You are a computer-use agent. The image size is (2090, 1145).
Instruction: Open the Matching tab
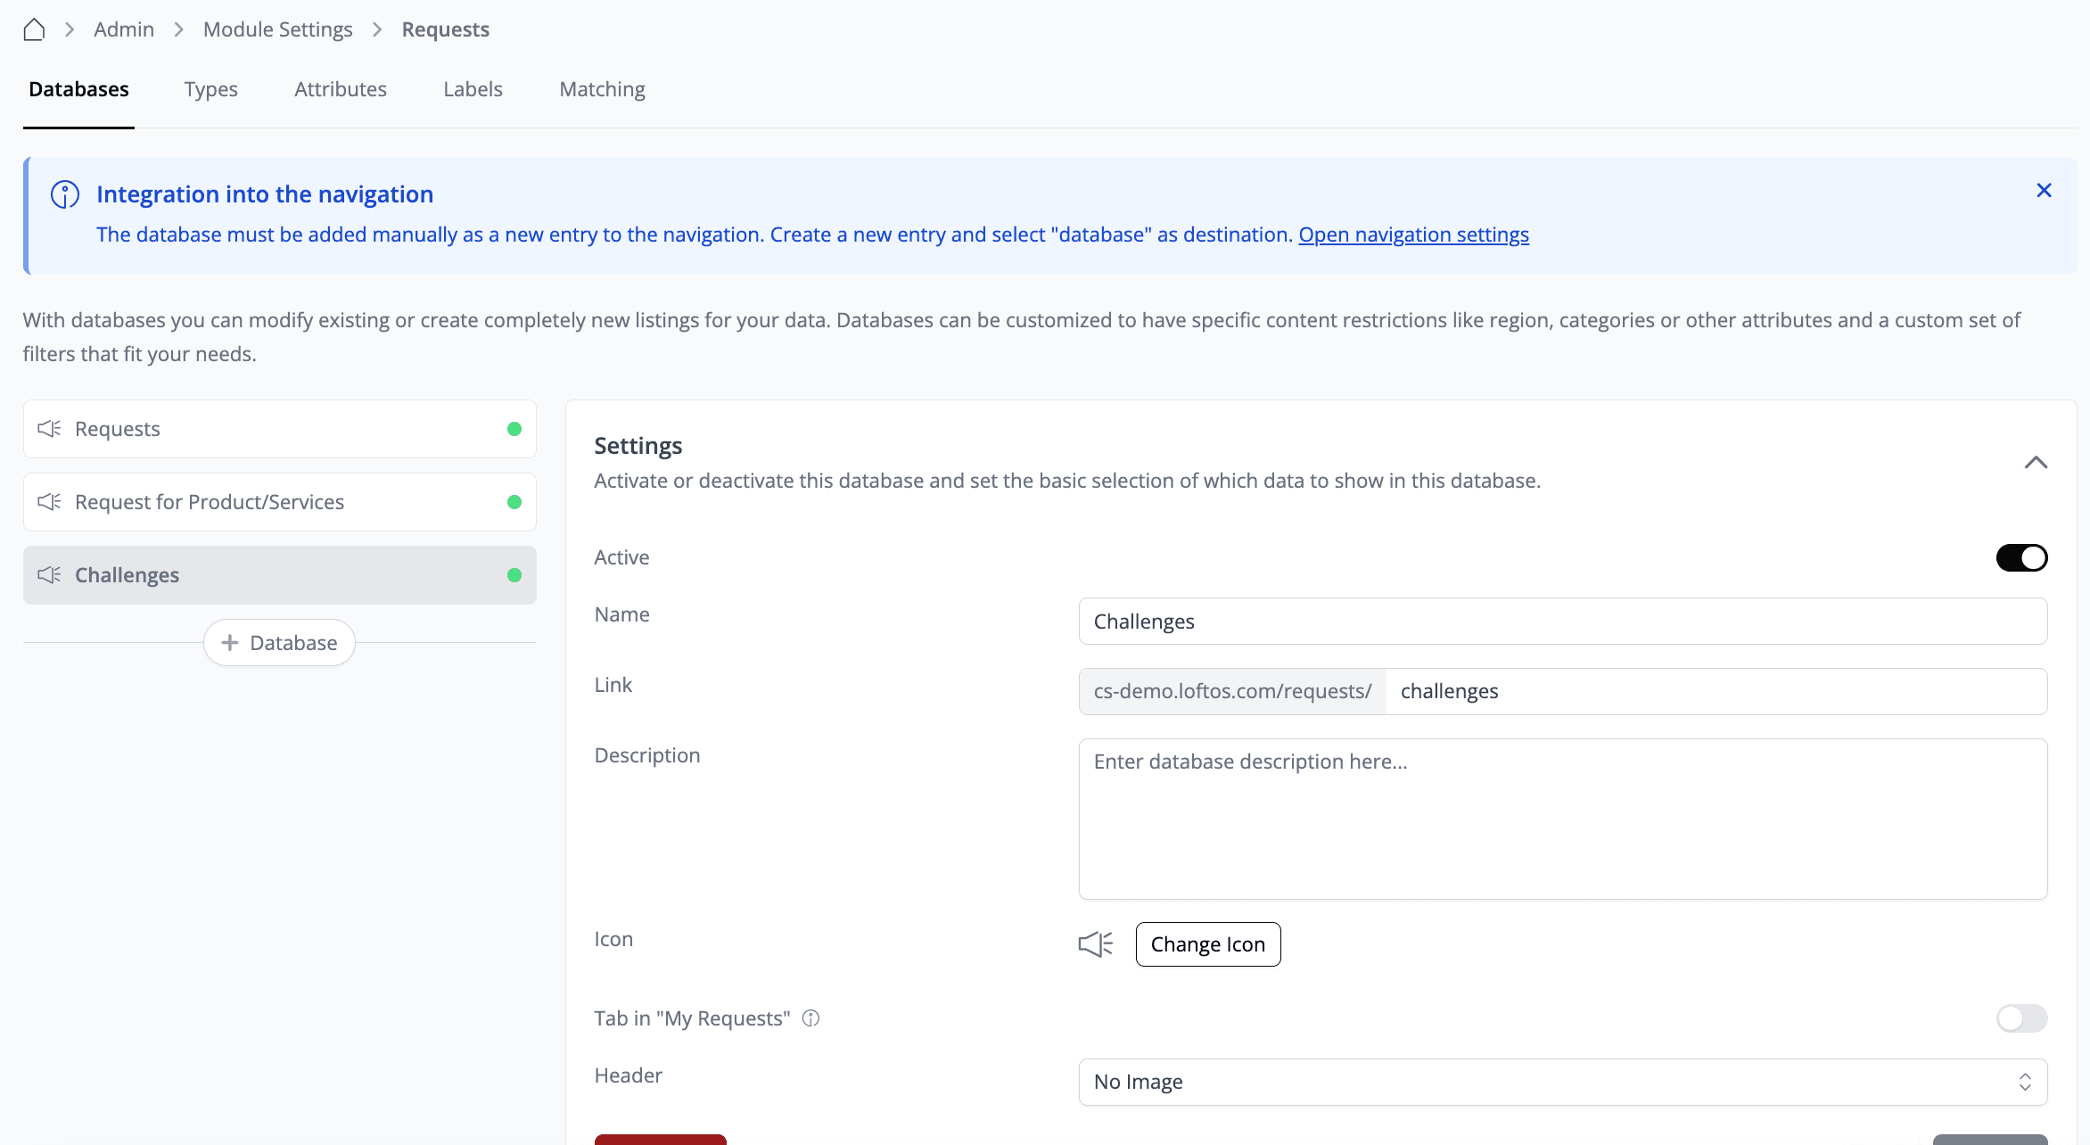tap(602, 89)
